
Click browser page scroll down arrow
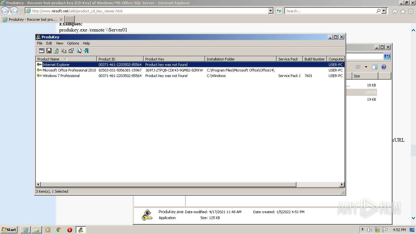[x=413, y=218]
